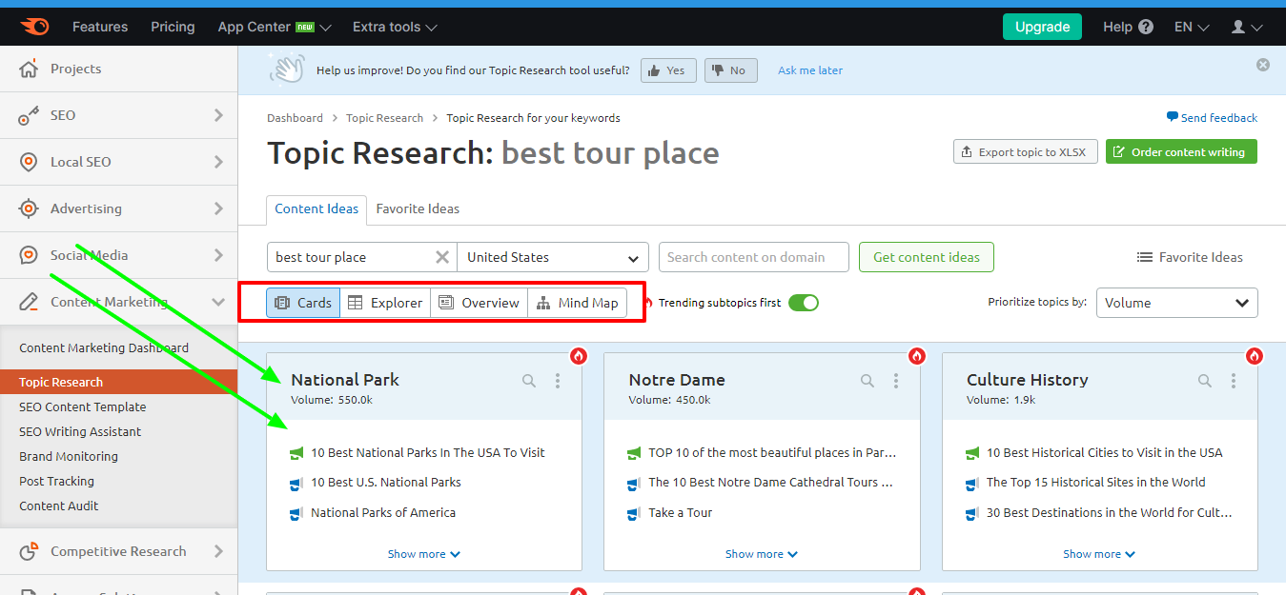Click the Social Media heart icon
Viewport: 1286px width, 595px height.
pos(29,255)
